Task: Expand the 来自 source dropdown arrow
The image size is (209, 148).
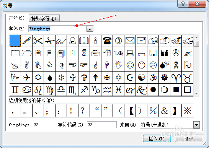Action: [x=197, y=125]
